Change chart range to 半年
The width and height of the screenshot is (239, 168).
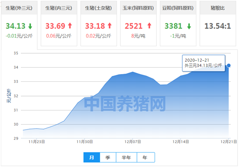tap(126, 157)
